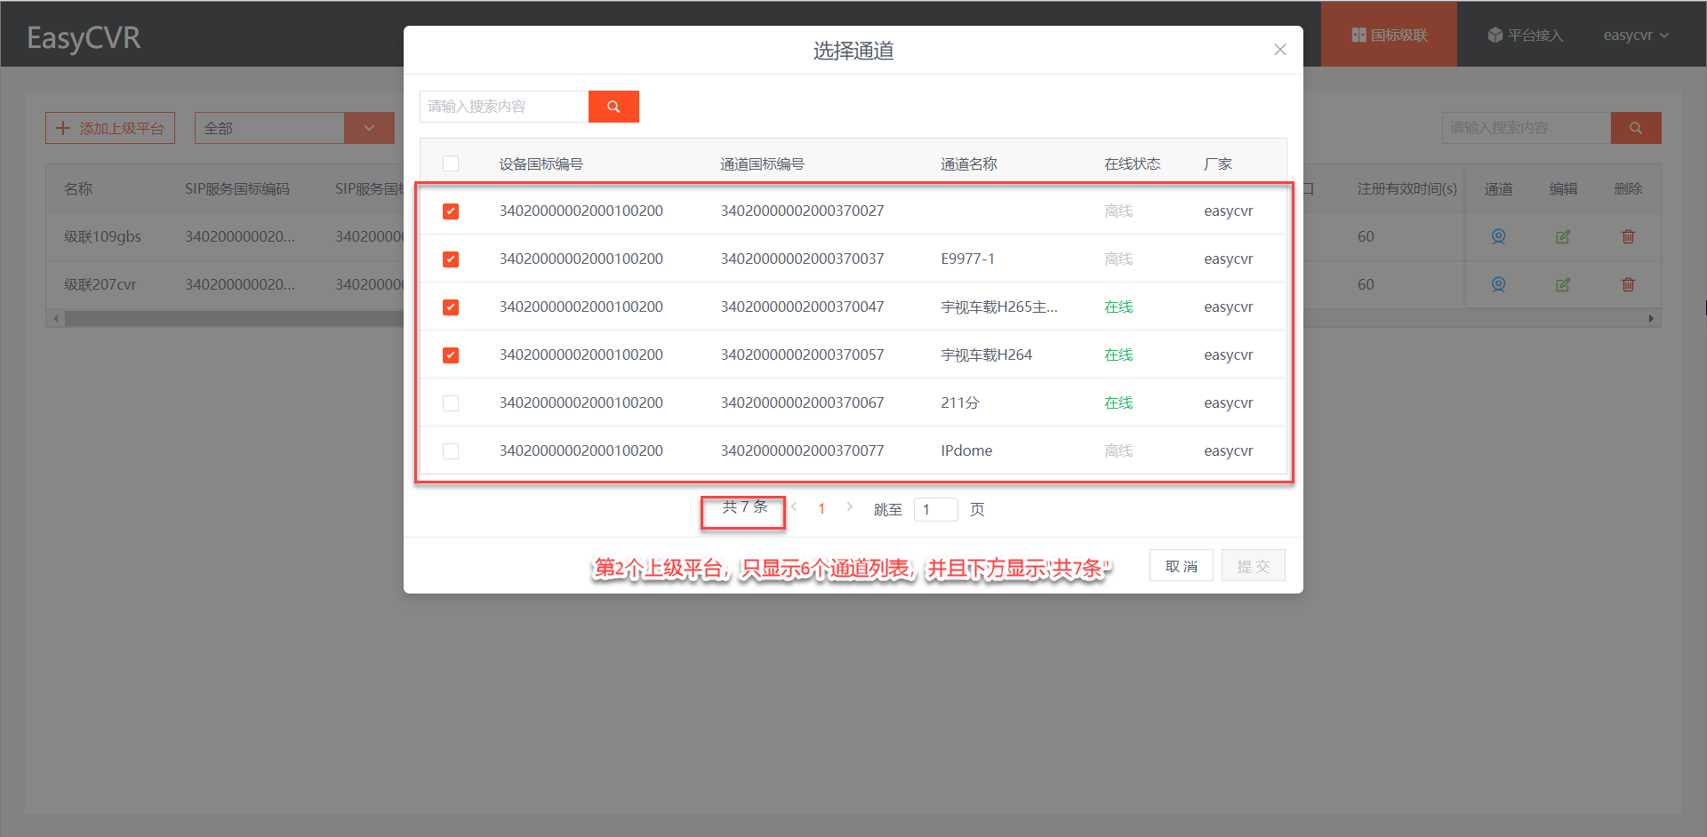Focus the dialog search input field

click(504, 107)
